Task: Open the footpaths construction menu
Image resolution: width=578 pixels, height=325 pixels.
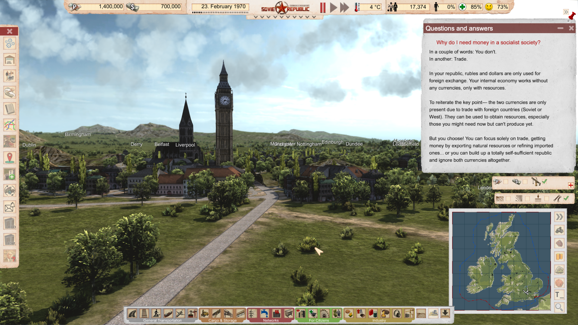Action: pyautogui.click(x=156, y=314)
